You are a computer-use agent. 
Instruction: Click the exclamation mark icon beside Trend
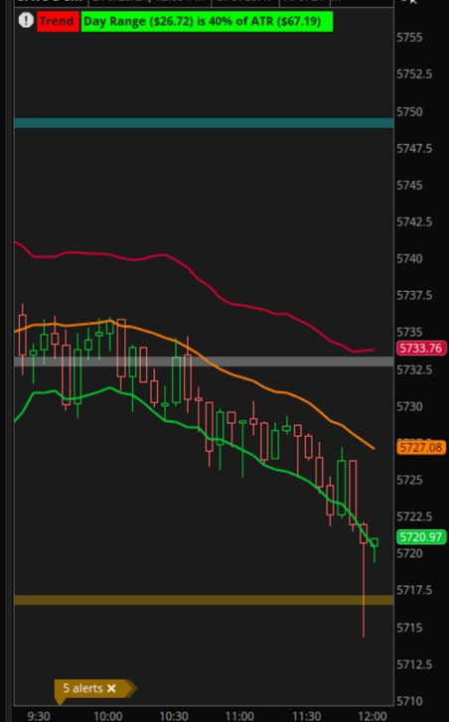tap(26, 21)
